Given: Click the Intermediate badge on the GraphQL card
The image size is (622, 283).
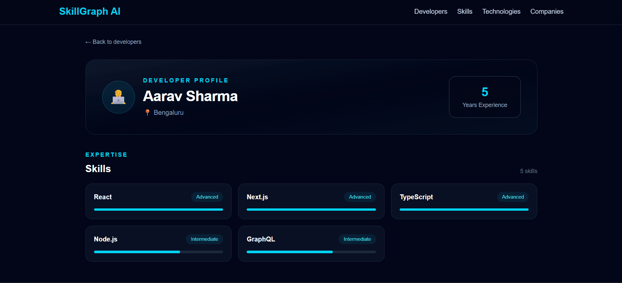Looking at the screenshot, I should 357,239.
